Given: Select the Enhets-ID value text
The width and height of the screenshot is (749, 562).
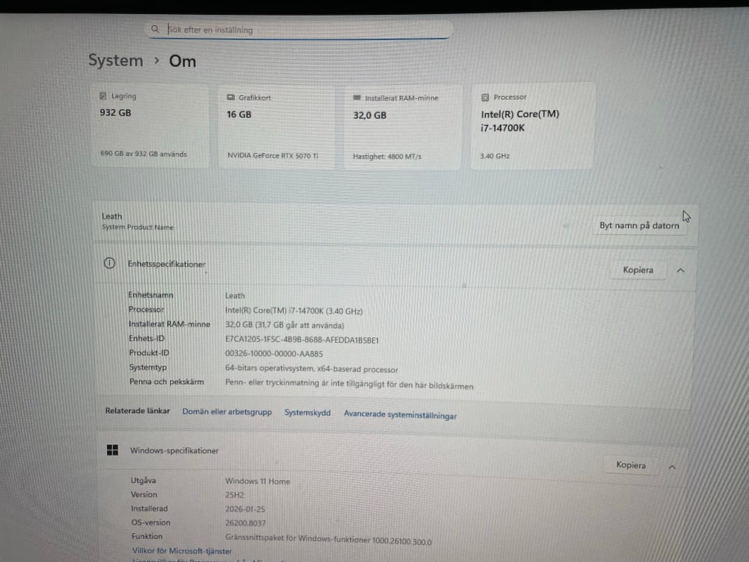Looking at the screenshot, I should point(302,340).
